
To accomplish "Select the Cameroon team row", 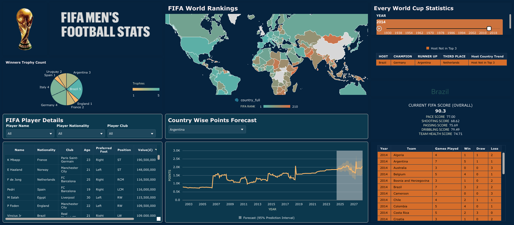I will [x=439, y=193].
